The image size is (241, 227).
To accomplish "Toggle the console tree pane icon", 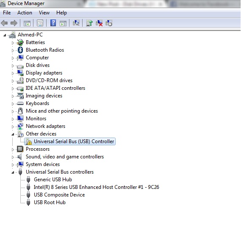I will (27, 23).
